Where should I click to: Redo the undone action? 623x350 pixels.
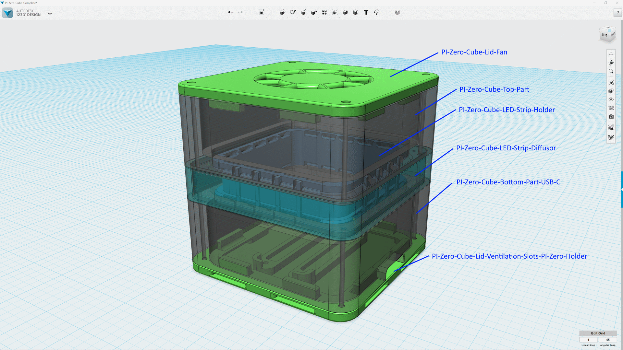[x=240, y=12]
